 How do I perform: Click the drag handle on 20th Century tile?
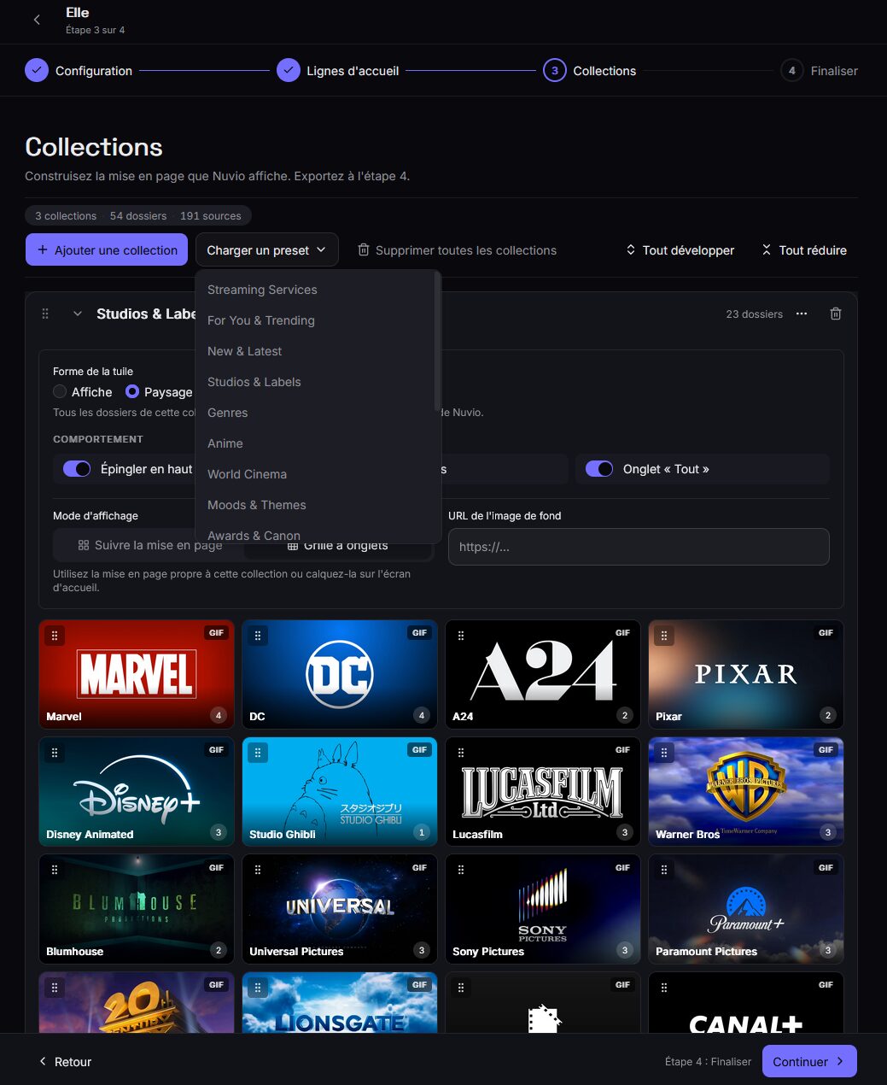55,988
